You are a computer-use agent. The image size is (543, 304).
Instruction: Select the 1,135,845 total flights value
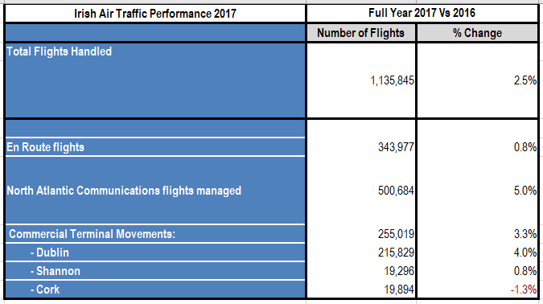click(x=392, y=80)
